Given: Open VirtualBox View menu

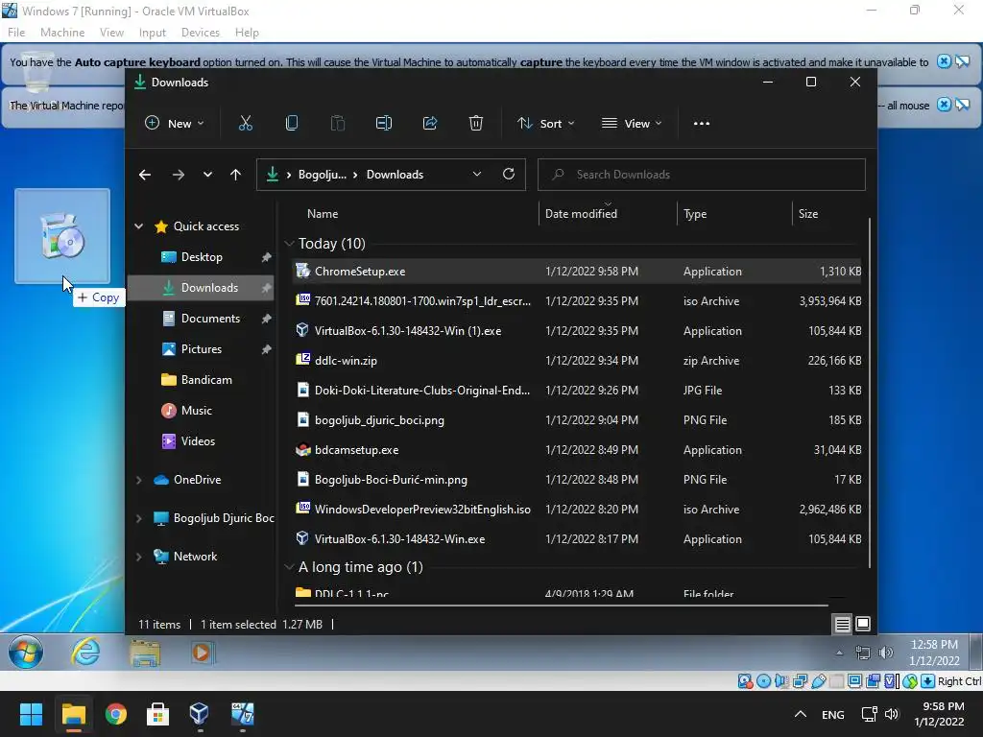Looking at the screenshot, I should point(111,33).
